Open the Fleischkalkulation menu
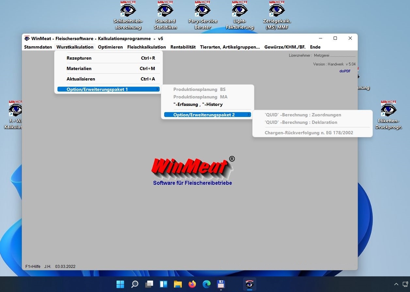Image resolution: width=410 pixels, height=292 pixels. [x=147, y=47]
